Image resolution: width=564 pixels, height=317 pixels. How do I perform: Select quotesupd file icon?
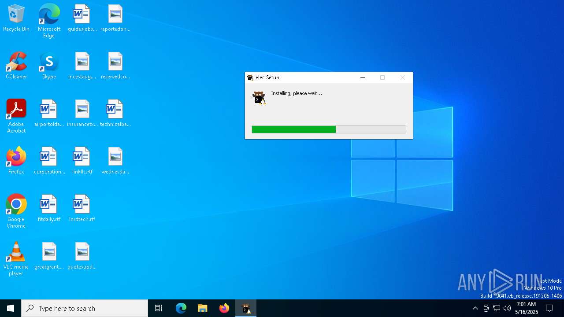pyautogui.click(x=82, y=256)
